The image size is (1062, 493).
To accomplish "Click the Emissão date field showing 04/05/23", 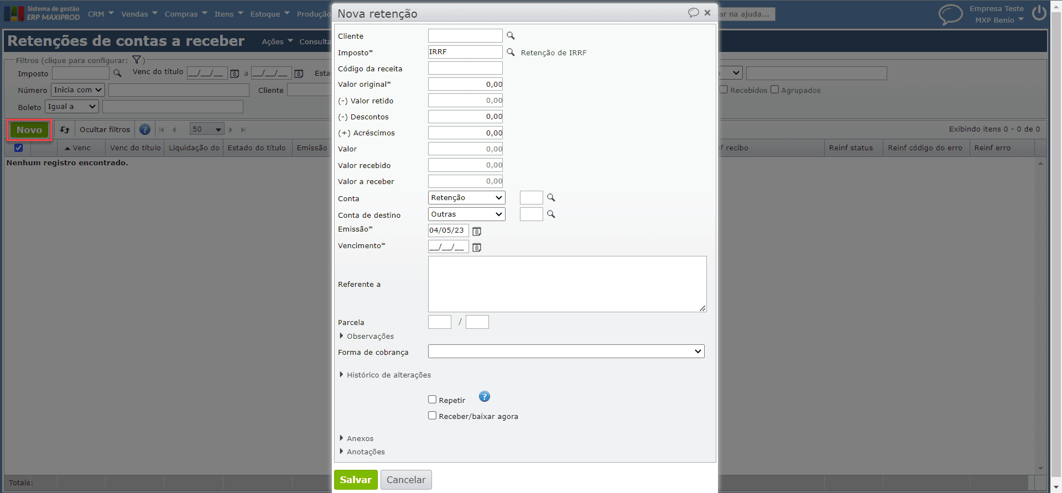I will (x=449, y=230).
